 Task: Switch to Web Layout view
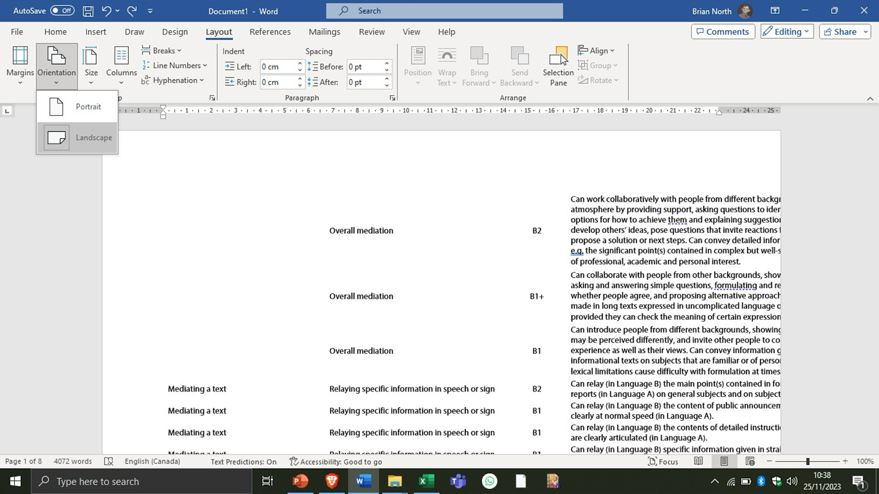(750, 462)
